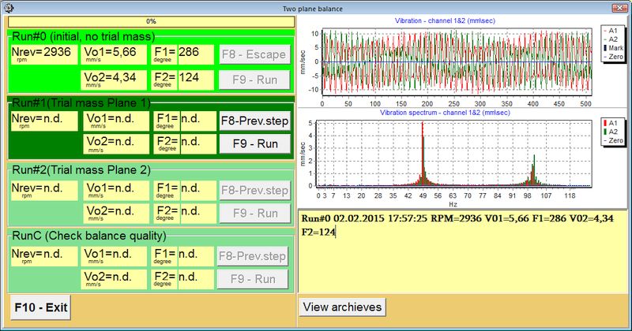Click the Nrev=2936 rpm field
This screenshot has height=331, width=632.
[44, 54]
